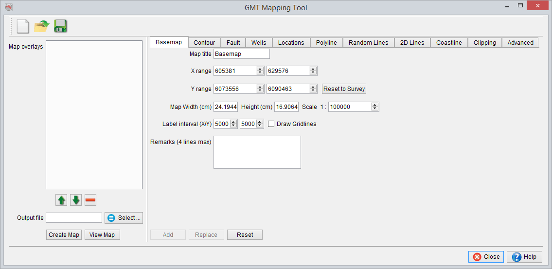Click the stepper on the Scale value field

pos(374,107)
